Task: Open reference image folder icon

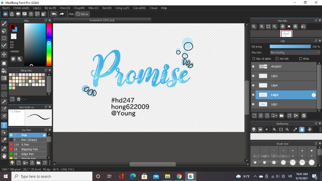Action: coord(260,129)
